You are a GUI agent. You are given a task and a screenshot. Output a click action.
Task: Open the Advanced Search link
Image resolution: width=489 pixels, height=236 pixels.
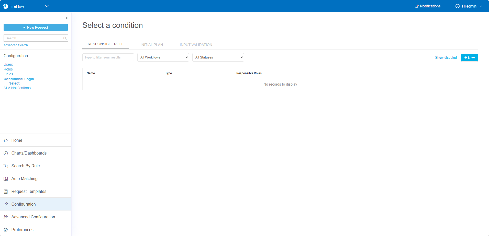(x=16, y=45)
